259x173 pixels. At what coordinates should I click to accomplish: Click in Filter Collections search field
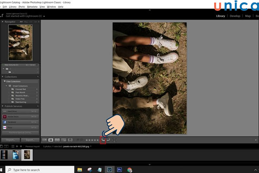click(x=21, y=81)
